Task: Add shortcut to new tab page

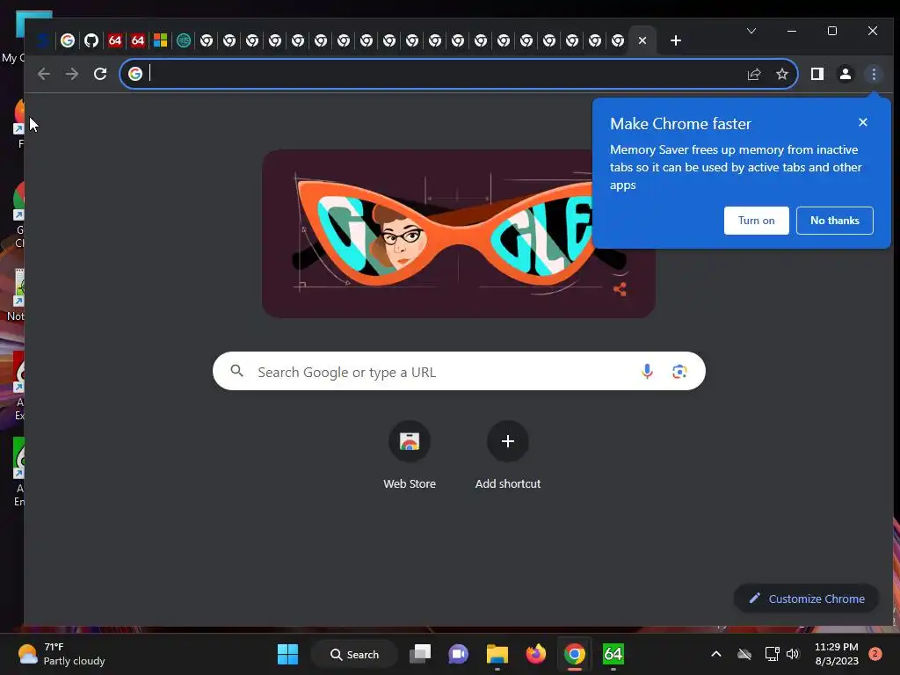Action: tap(508, 456)
